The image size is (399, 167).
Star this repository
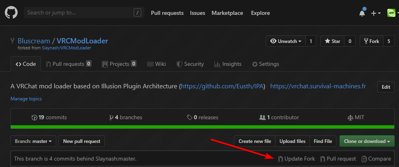tap(332, 41)
